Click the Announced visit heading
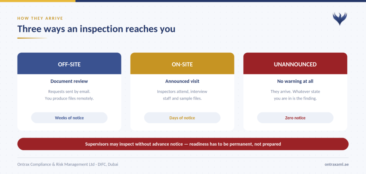This screenshot has height=174, width=366. (182, 81)
